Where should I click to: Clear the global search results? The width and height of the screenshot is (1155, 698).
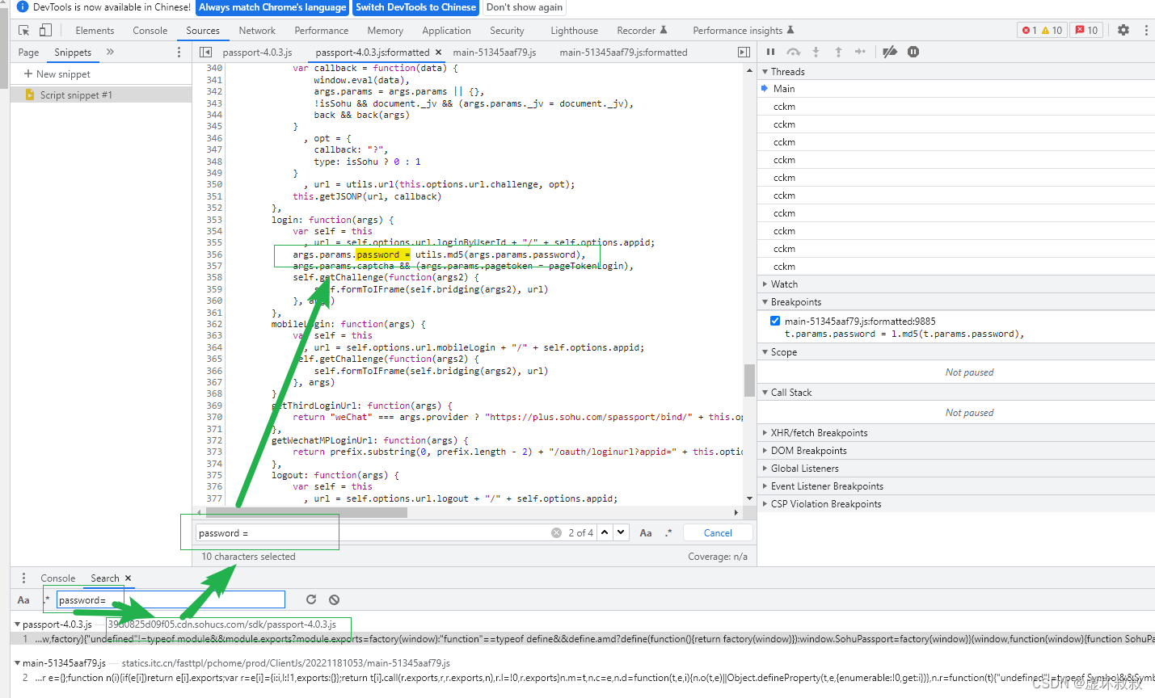(x=334, y=599)
